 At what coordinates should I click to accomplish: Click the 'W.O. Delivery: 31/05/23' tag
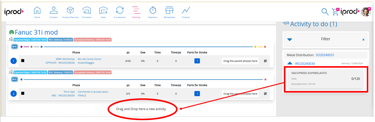(x=60, y=39)
